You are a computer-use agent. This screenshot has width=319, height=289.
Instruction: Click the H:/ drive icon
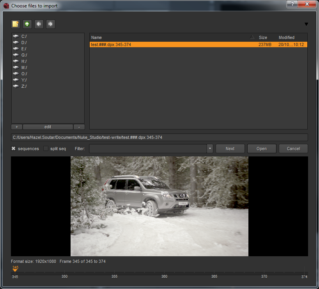(16, 61)
